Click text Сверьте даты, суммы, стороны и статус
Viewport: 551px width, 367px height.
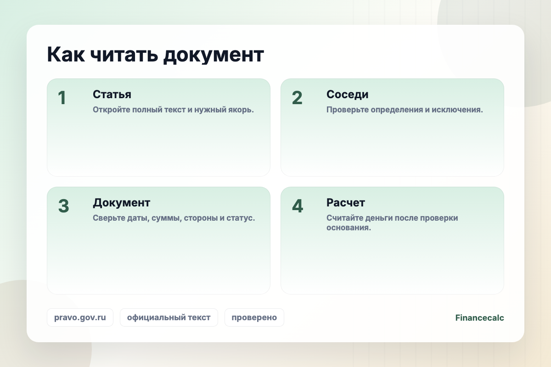click(x=174, y=218)
